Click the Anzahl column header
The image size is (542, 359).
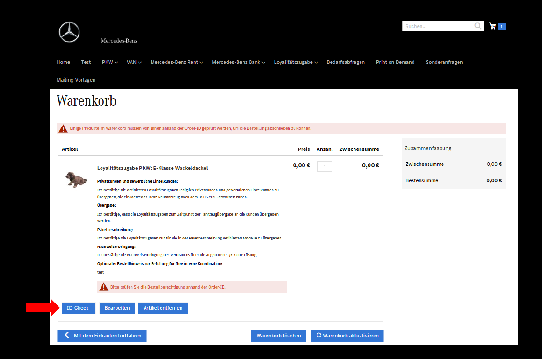(x=325, y=149)
